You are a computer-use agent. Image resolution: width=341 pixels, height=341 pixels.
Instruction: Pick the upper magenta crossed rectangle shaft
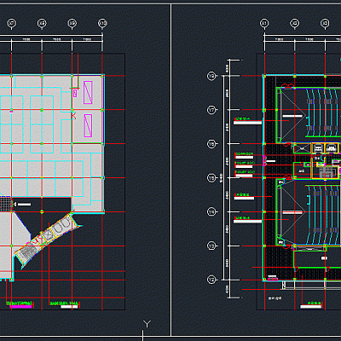[x=88, y=92]
